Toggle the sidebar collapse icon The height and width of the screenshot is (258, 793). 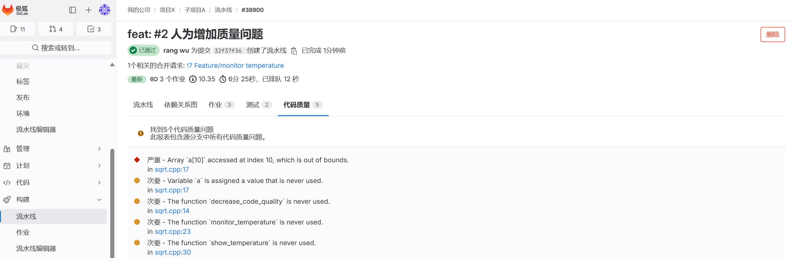pyautogui.click(x=73, y=10)
